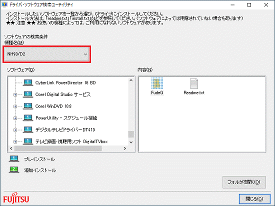
Task: Click the デジタルテレビドライバーDT410 laptop icon
Action: point(28,129)
